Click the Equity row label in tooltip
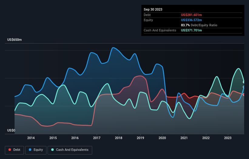 click(x=148, y=20)
